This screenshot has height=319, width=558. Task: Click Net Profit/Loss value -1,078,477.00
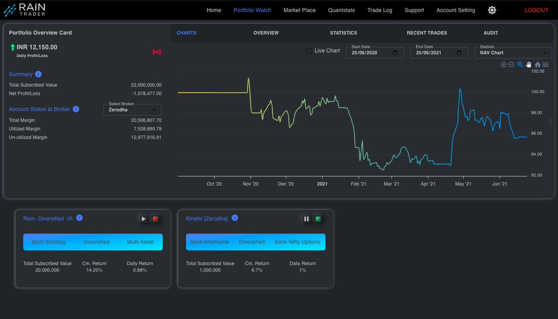146,94
